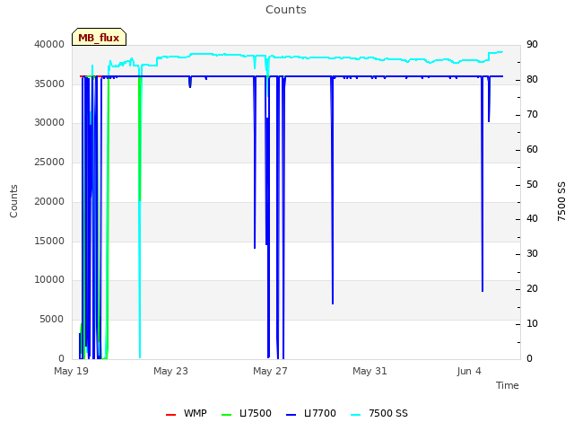Click the 15000 y-axis value

49,241
